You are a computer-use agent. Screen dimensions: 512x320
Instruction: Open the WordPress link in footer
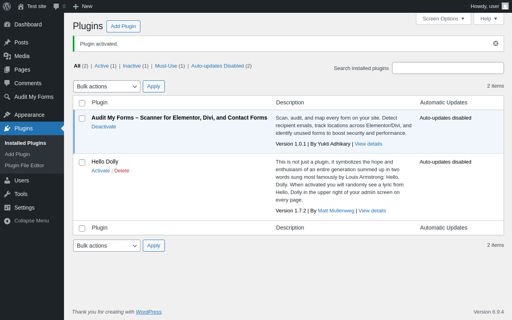point(149,312)
